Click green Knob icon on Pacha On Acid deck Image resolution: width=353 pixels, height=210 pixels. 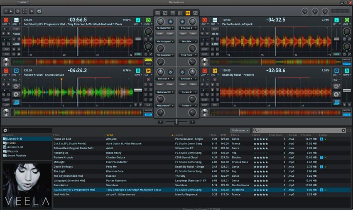coord(347,20)
